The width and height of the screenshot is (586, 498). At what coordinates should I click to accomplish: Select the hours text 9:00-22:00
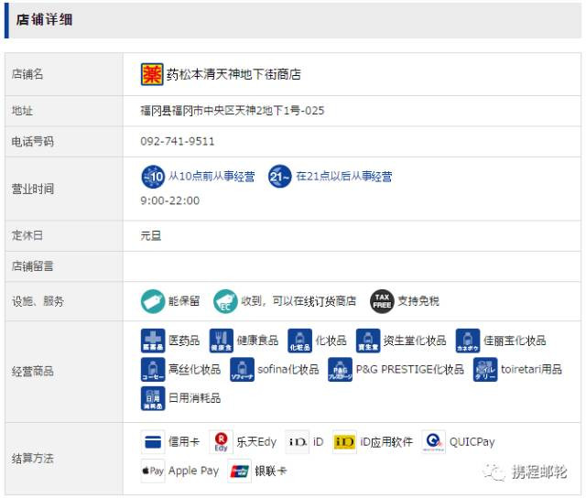pyautogui.click(x=170, y=200)
